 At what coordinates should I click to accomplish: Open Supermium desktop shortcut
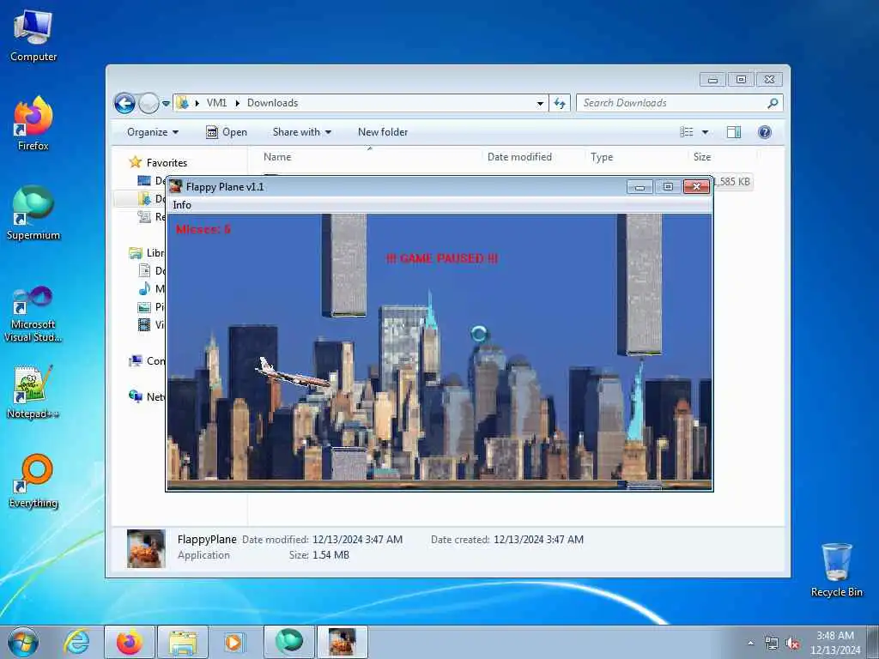click(x=33, y=213)
